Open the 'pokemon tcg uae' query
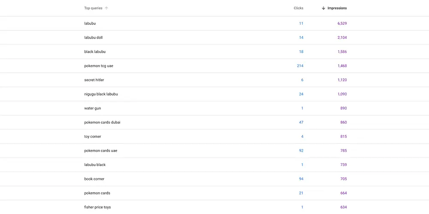The height and width of the screenshot is (214, 429). 99,66
